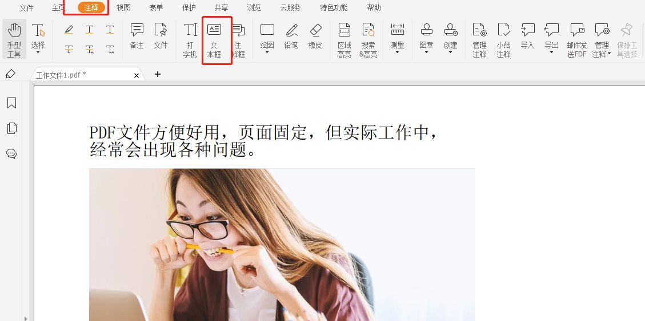
Task: Select the replace text T tool
Action: 89,49
